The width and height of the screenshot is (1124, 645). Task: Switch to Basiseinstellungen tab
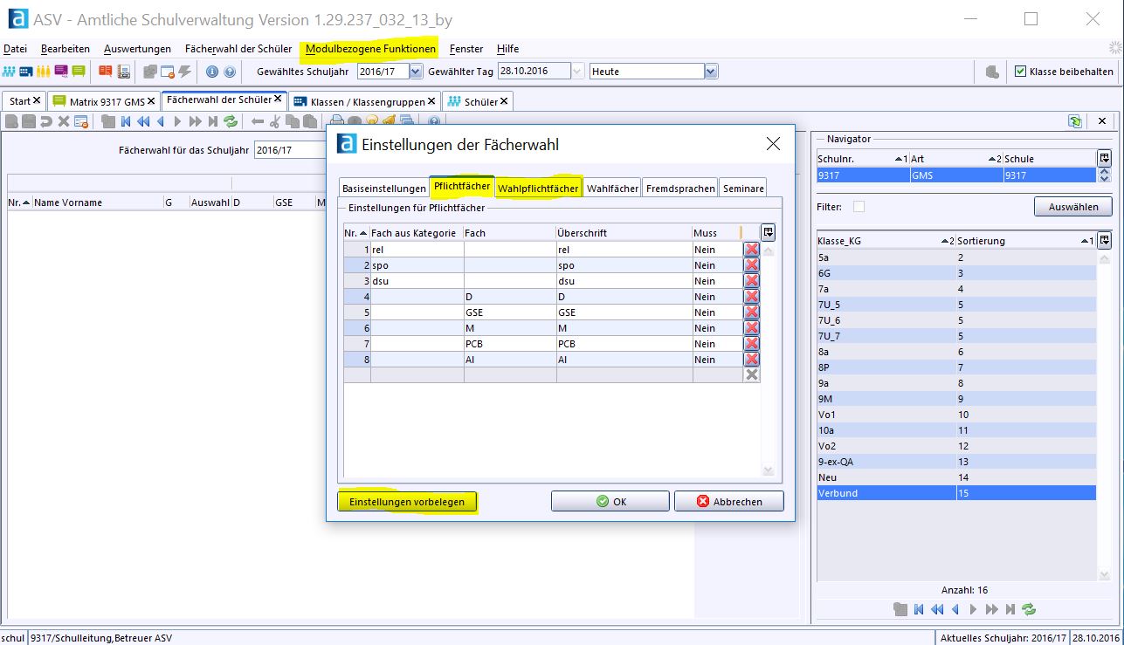point(384,188)
